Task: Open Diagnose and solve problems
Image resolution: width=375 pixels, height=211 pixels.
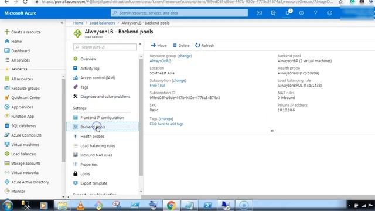Action: [x=103, y=96]
